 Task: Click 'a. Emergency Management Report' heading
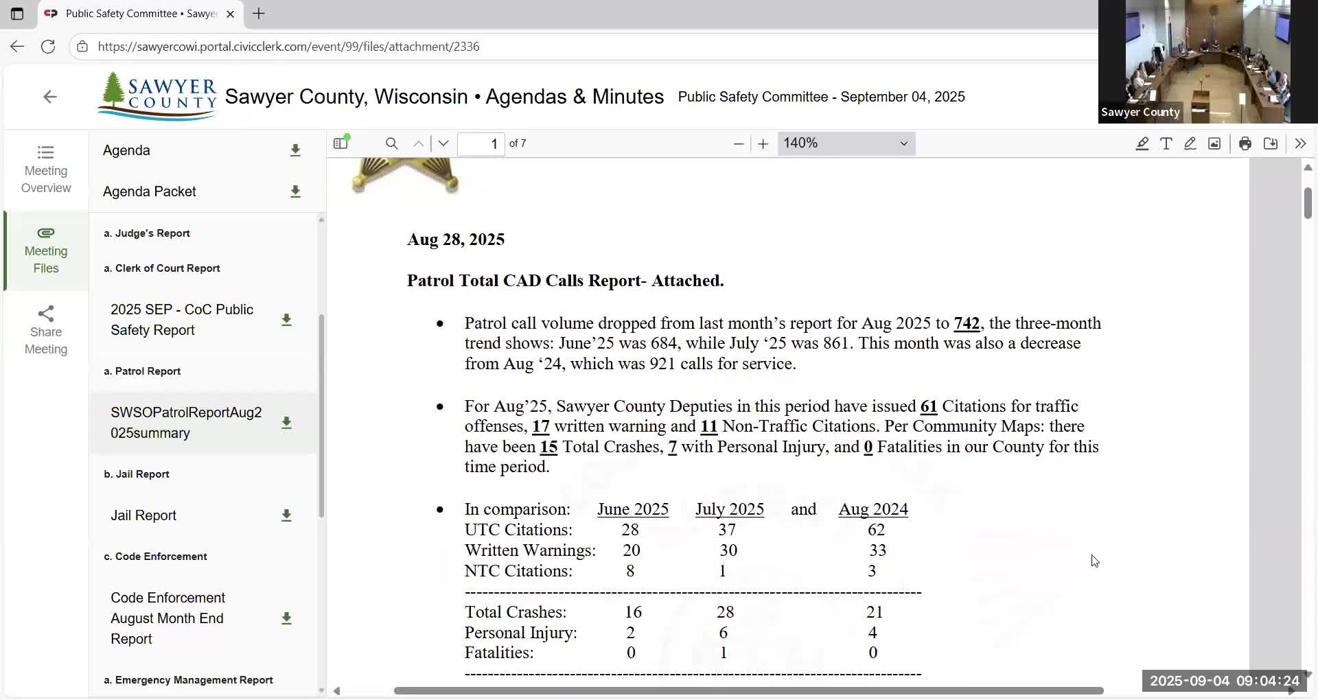coord(188,680)
